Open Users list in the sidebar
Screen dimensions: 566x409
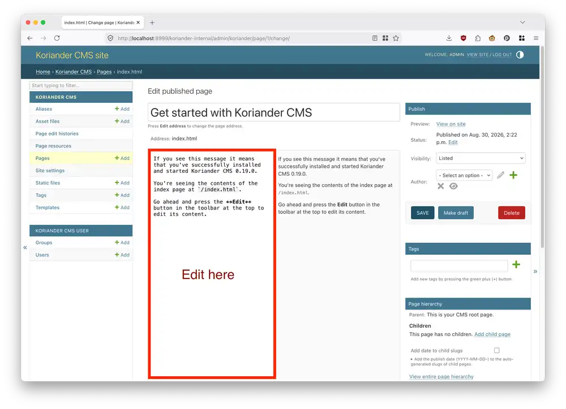[x=42, y=255]
